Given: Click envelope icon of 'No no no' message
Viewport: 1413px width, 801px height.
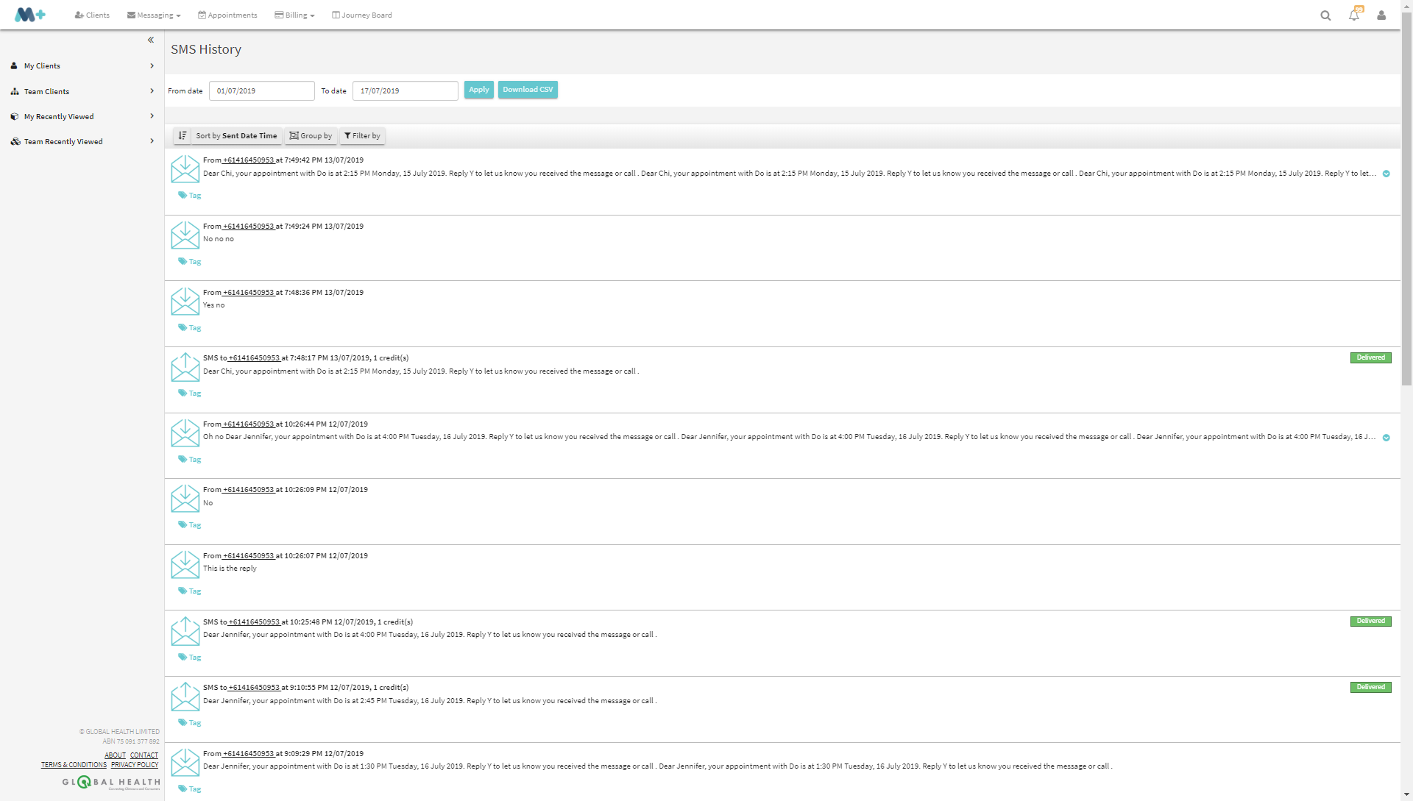Looking at the screenshot, I should click(185, 235).
